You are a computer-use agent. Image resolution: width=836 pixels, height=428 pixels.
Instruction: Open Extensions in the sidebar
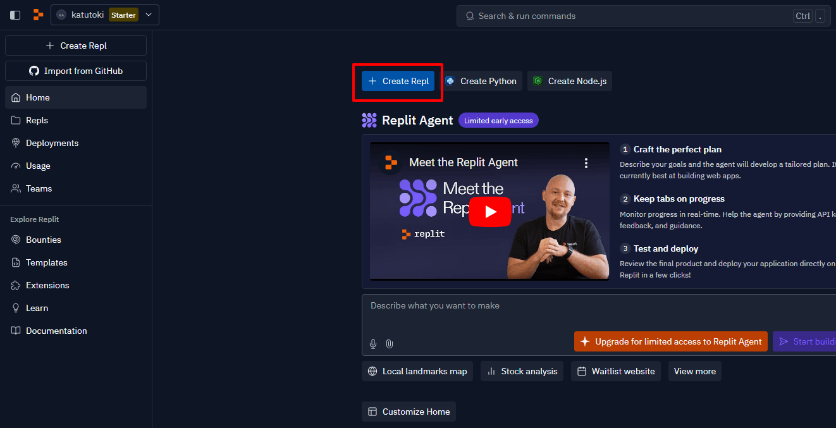tap(76, 285)
